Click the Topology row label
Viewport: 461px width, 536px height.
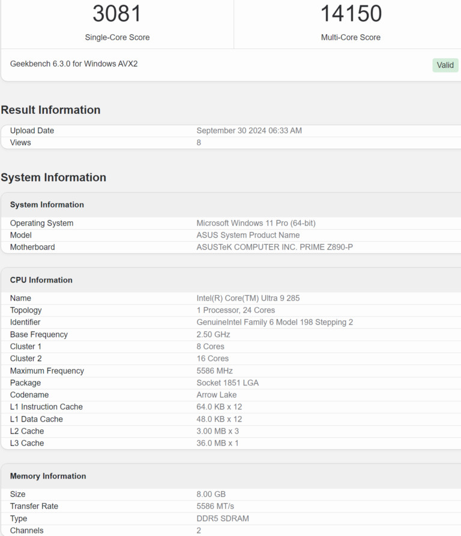coord(26,311)
